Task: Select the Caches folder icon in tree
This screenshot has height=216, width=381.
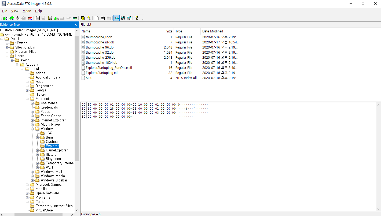Action: click(x=42, y=141)
